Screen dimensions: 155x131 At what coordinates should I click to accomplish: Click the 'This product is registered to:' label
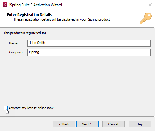[25, 33]
